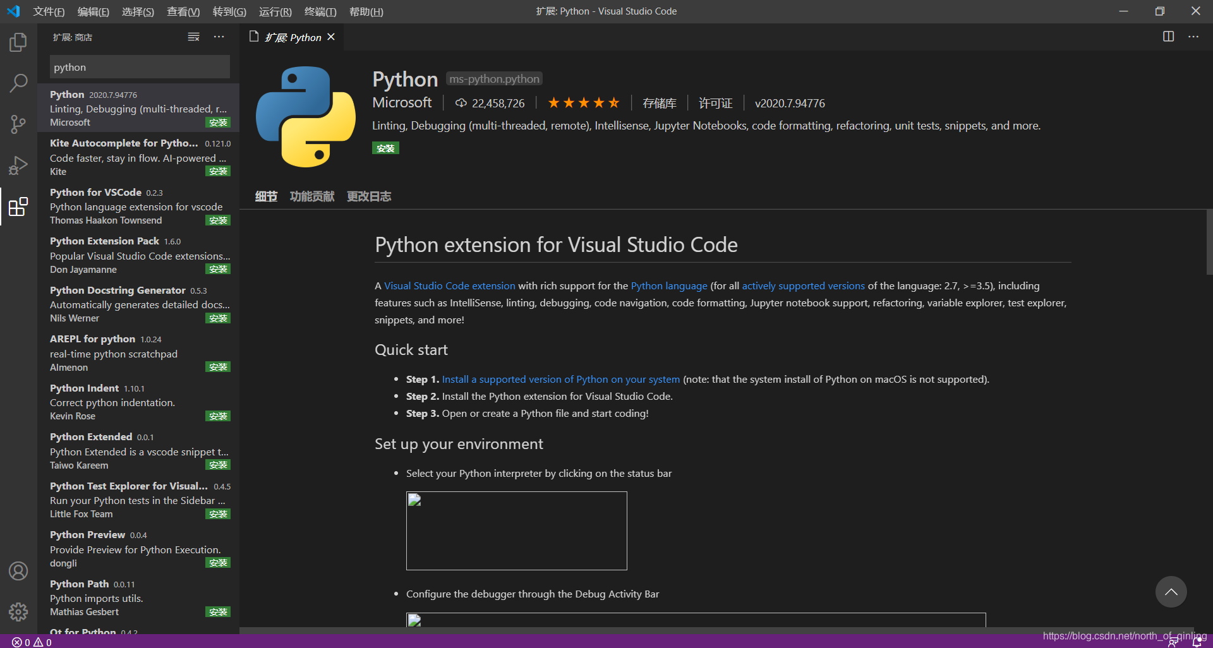Open the 存储库 repository link
This screenshot has height=648, width=1213.
(x=659, y=103)
